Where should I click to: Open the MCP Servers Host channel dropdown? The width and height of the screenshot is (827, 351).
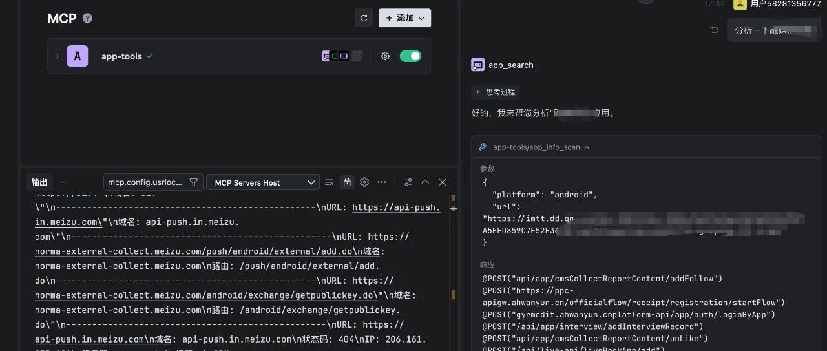263,182
